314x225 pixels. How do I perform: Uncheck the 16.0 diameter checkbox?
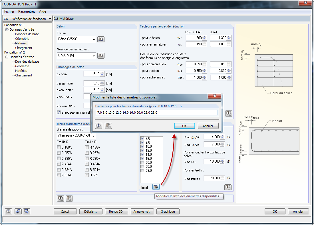click(142, 158)
